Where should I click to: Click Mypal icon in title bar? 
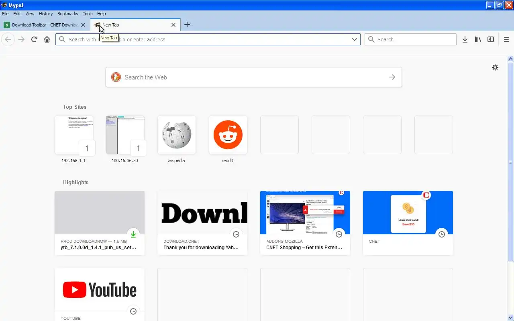[x=4, y=5]
